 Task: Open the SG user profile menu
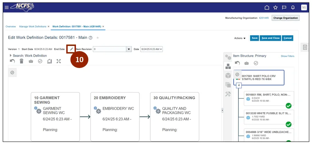click(x=304, y=8)
